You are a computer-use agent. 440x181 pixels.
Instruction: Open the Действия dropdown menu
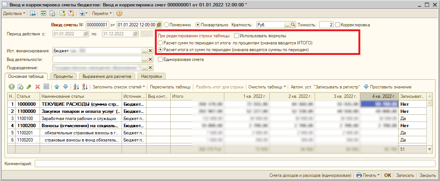[x=14, y=14]
